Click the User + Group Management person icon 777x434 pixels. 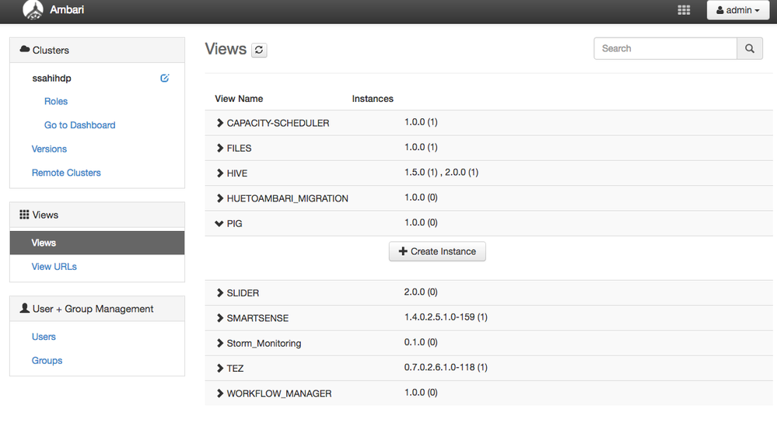(x=24, y=308)
